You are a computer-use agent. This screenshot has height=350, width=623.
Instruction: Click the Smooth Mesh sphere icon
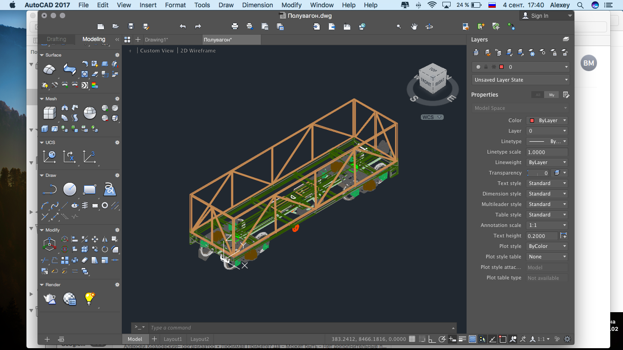pyautogui.click(x=90, y=113)
